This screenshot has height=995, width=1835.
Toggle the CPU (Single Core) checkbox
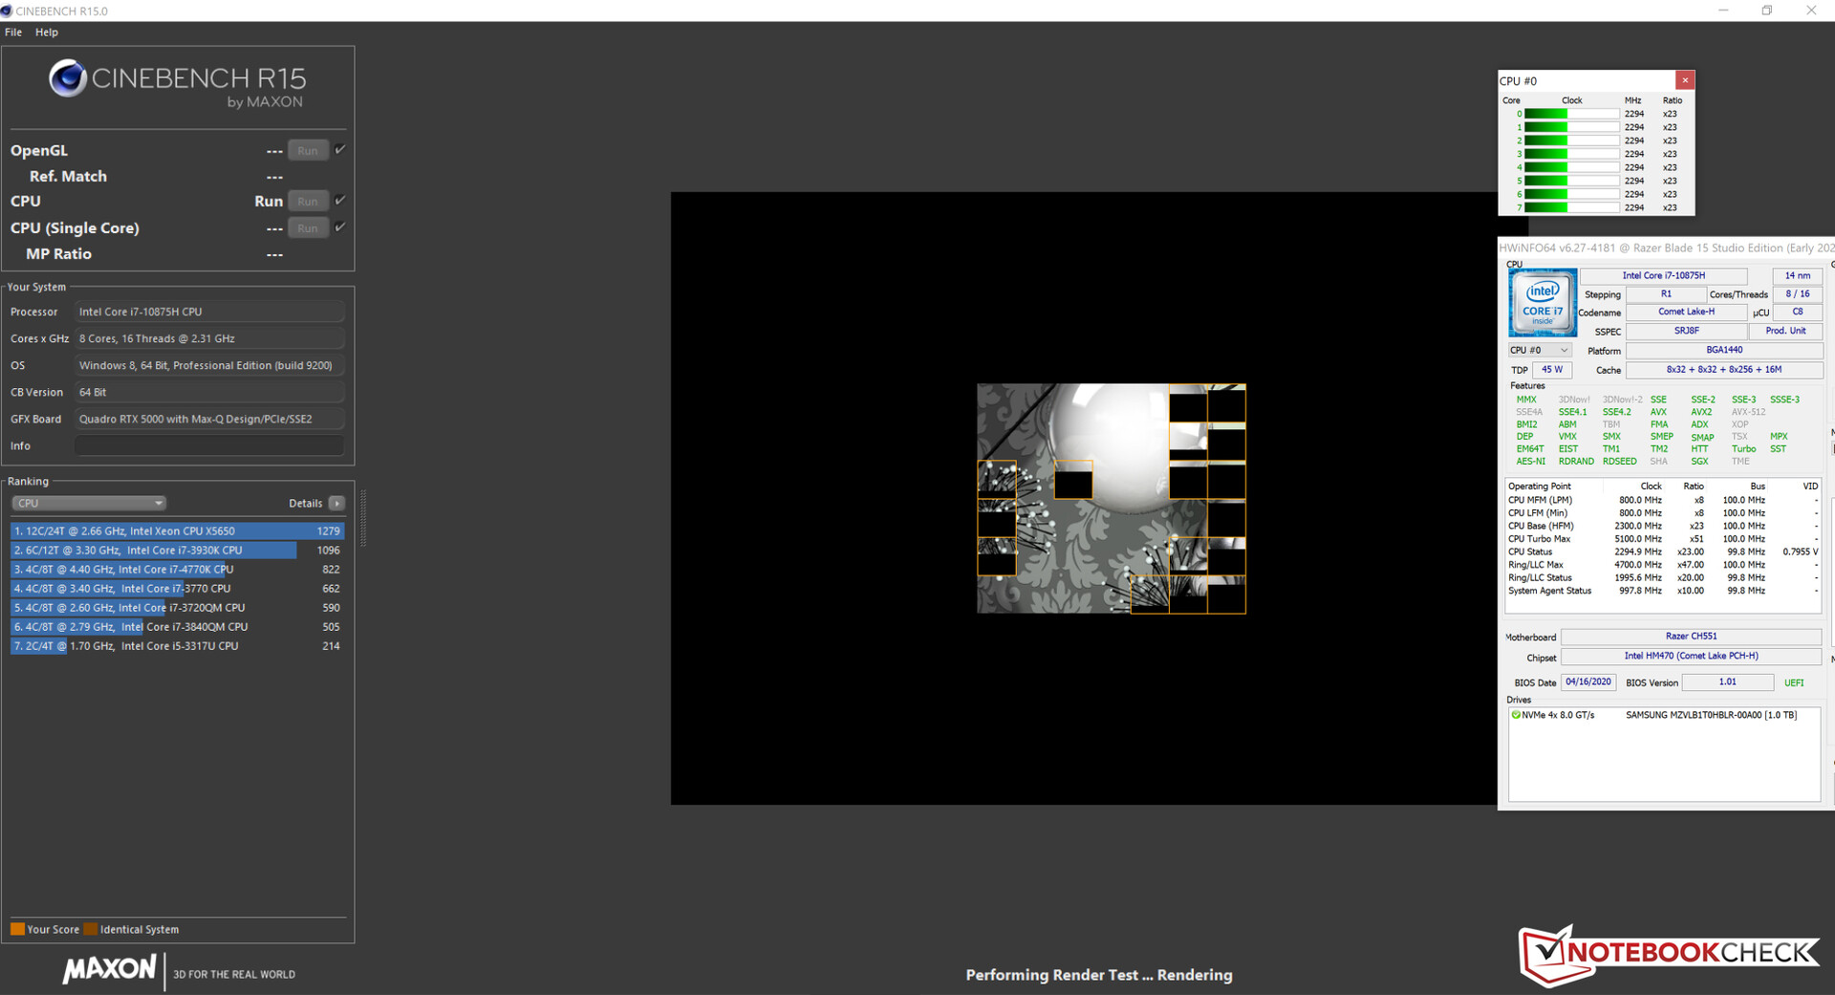(x=340, y=227)
